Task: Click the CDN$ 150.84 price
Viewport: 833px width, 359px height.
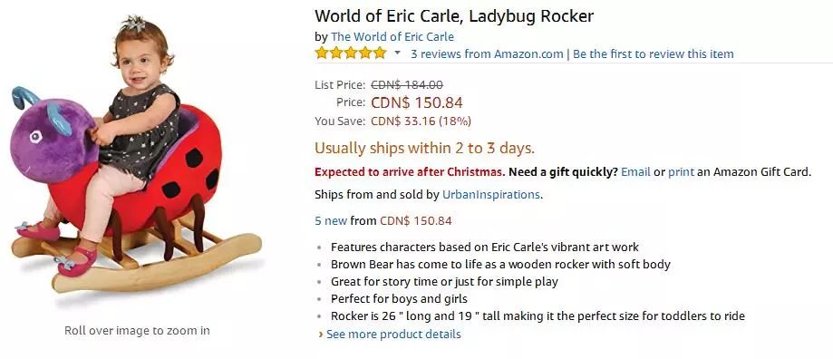Action: click(x=417, y=102)
